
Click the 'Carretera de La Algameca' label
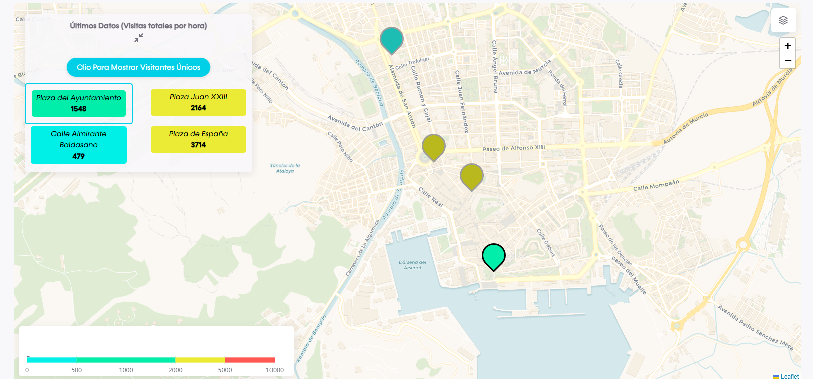[363, 248]
